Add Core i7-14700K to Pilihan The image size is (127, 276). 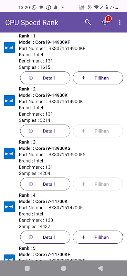(x=98, y=237)
